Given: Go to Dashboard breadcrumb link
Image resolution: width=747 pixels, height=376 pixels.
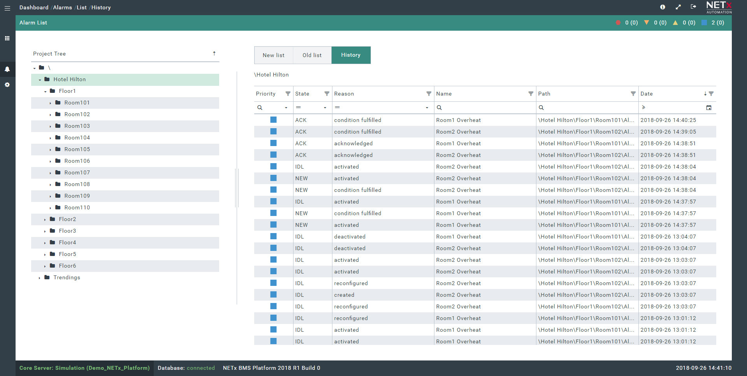Looking at the screenshot, I should [34, 7].
